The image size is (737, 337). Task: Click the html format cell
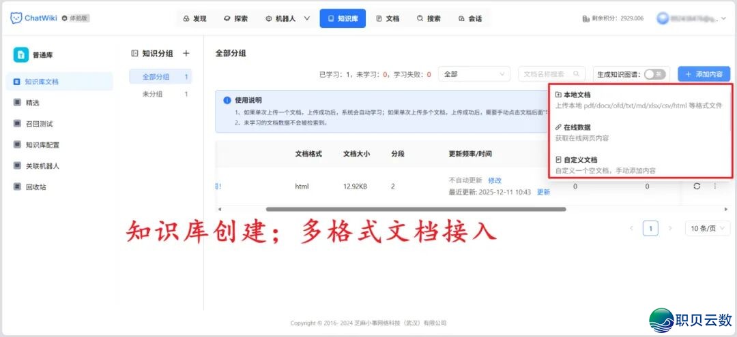[302, 186]
